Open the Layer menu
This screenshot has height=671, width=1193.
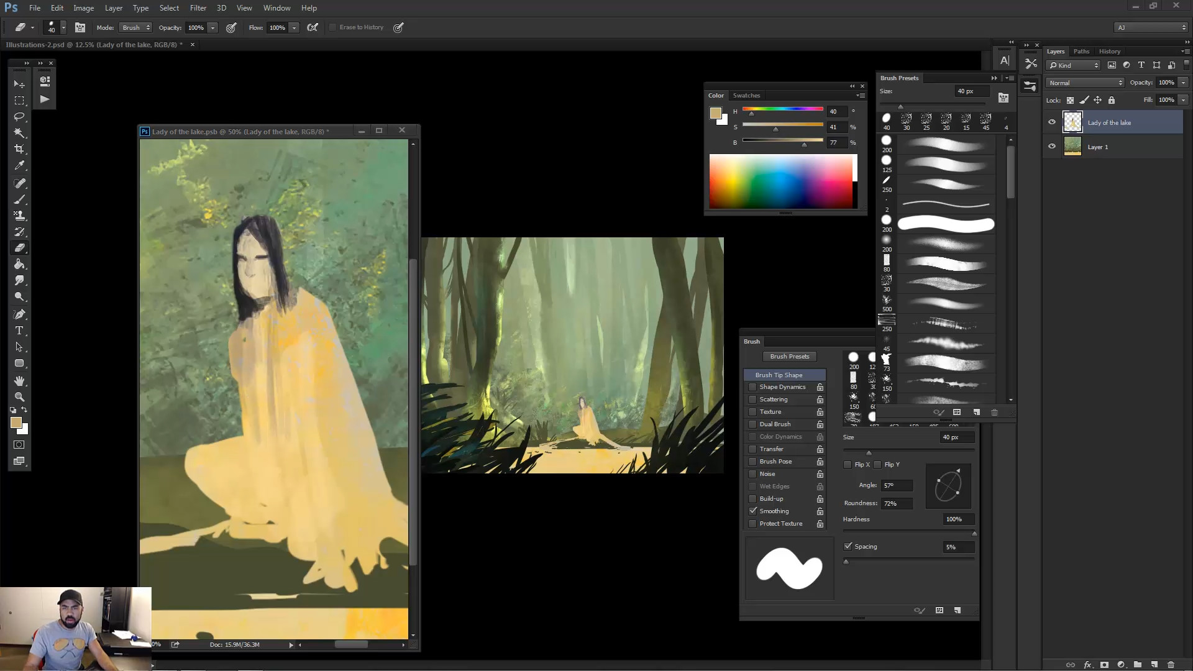point(114,8)
